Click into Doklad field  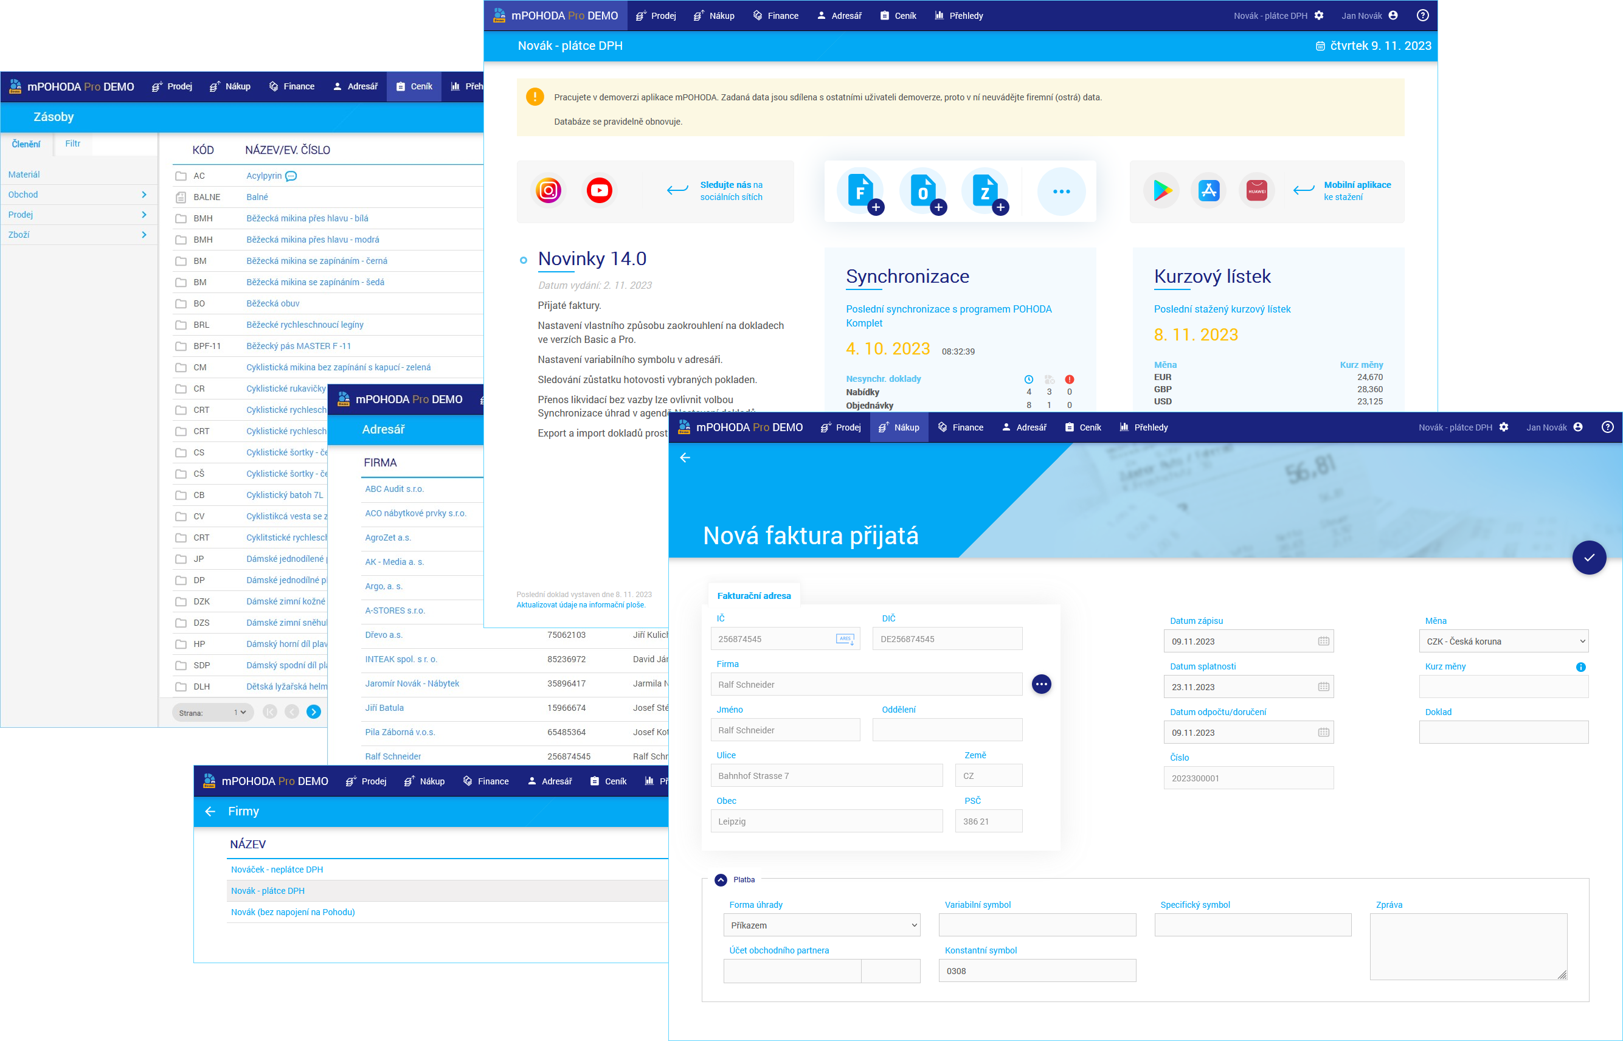point(1503,733)
